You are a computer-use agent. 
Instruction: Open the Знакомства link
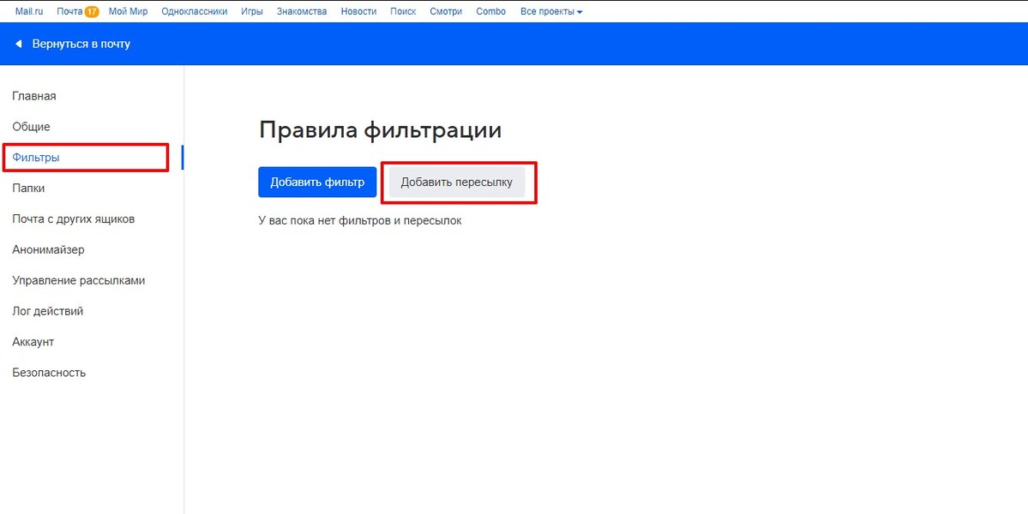tap(302, 12)
